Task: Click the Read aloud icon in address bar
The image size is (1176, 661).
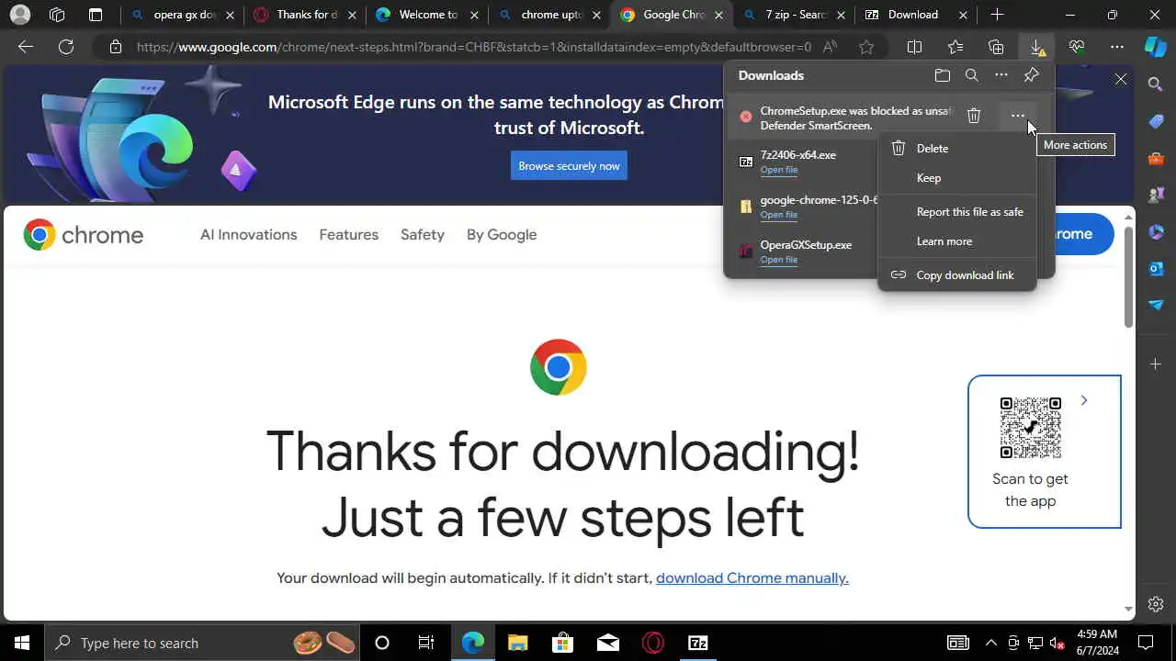Action: click(x=831, y=47)
